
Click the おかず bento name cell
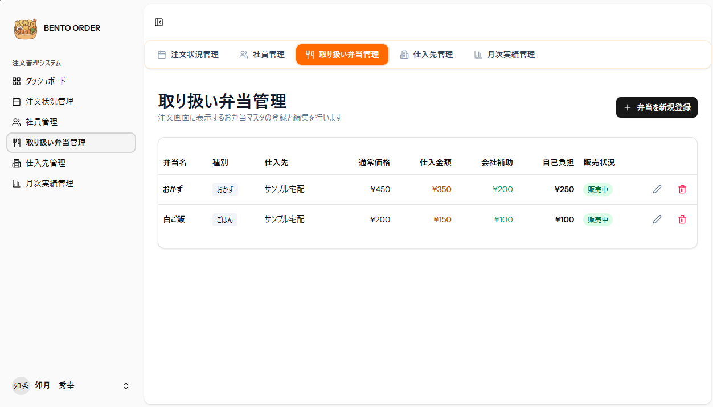(173, 189)
